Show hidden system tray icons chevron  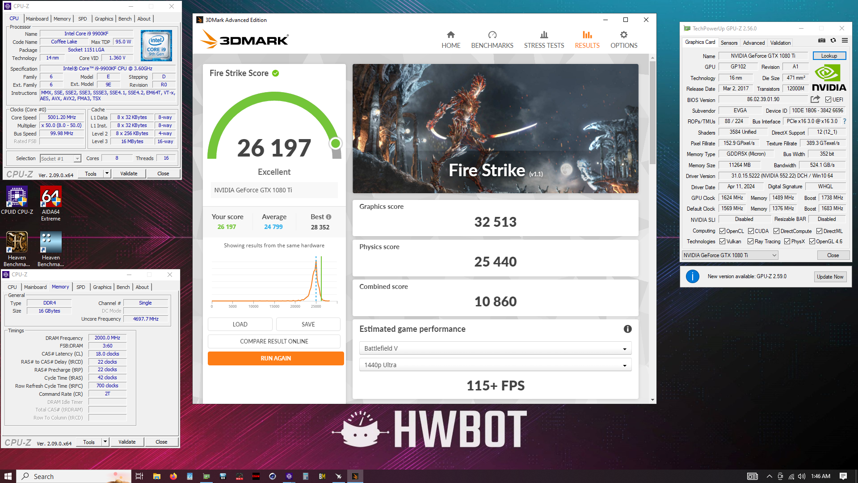[769, 476]
